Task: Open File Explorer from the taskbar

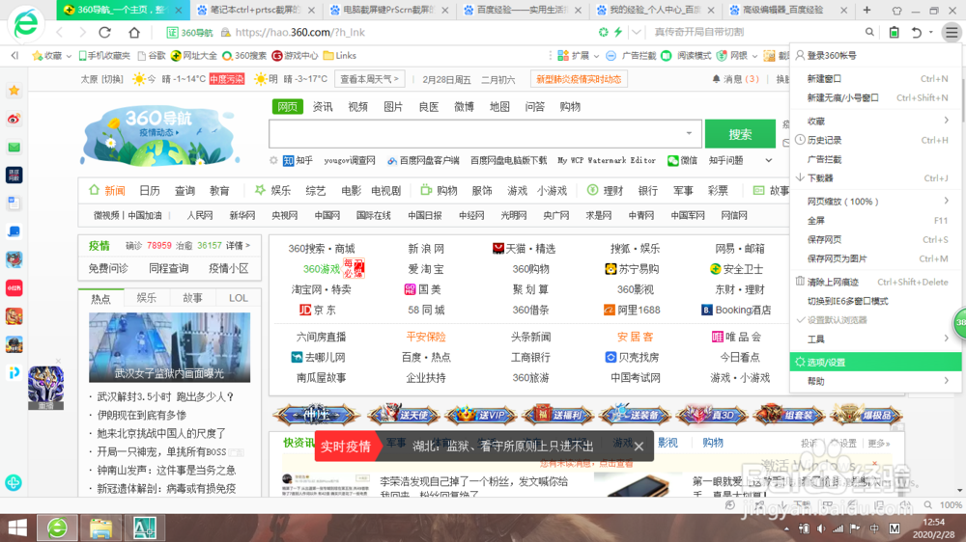Action: tap(101, 528)
